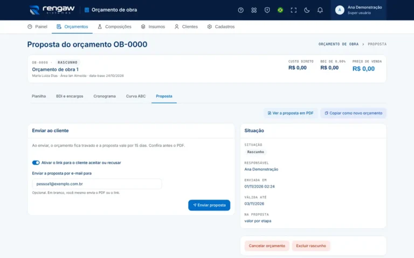Click the Orçamento de obra module icon

(87, 10)
